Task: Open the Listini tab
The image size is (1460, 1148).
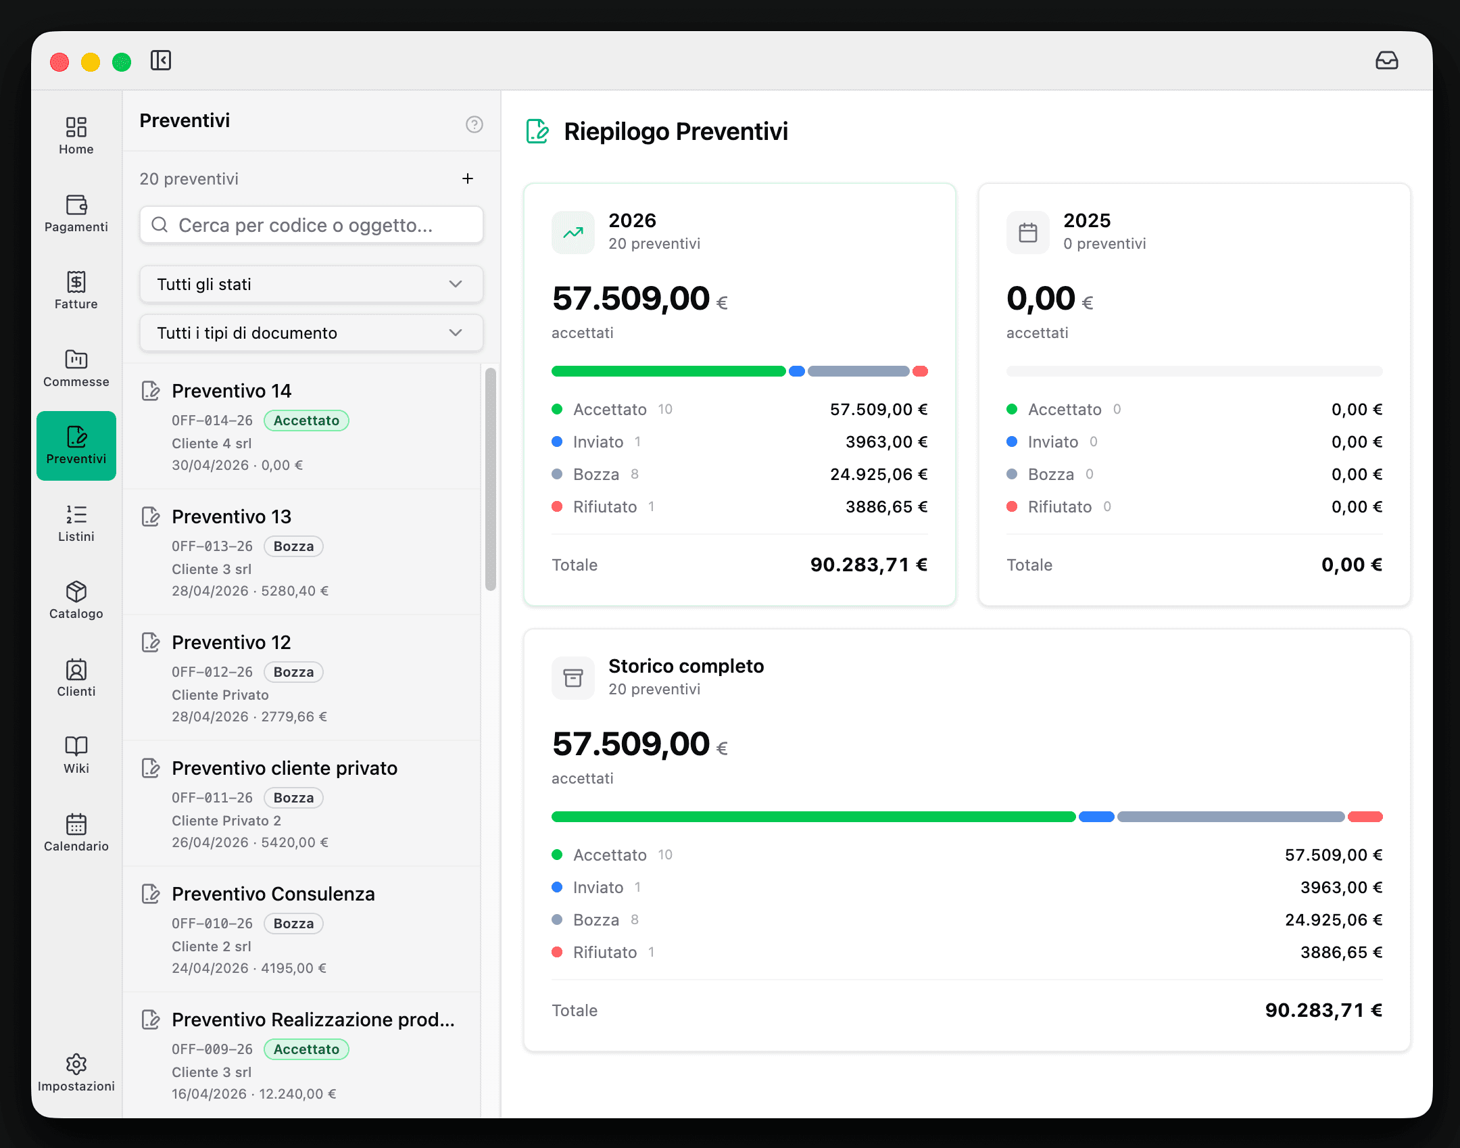Action: tap(76, 523)
